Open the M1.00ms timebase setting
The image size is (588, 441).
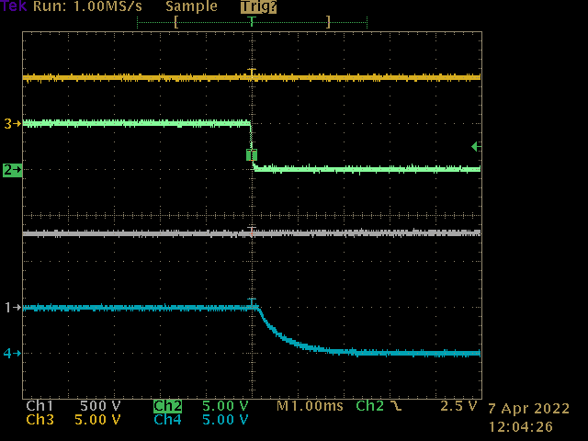tap(311, 406)
